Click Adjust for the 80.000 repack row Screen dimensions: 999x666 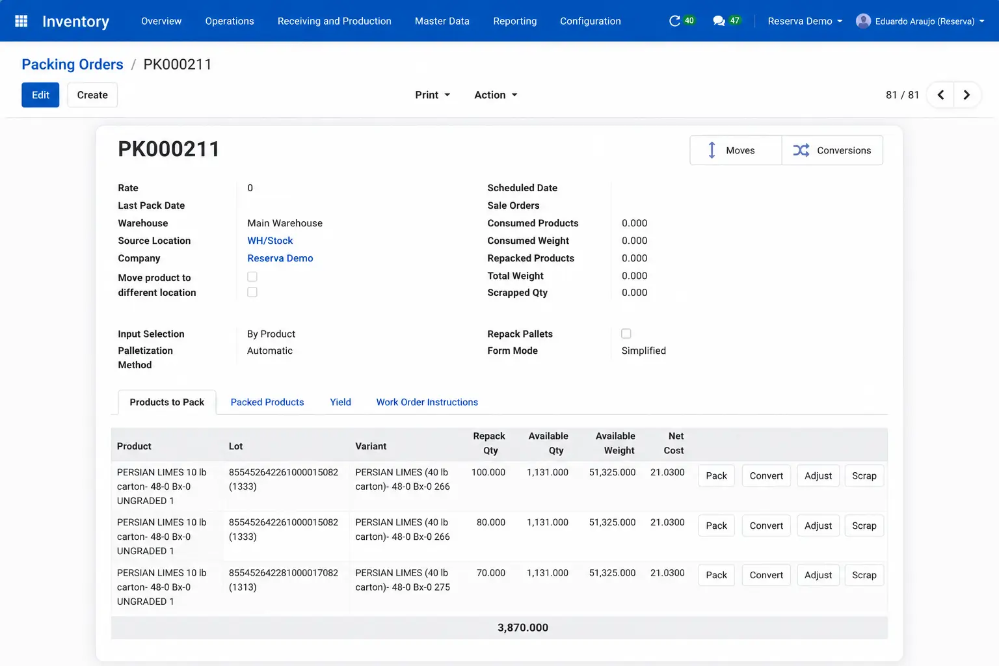[x=818, y=526]
